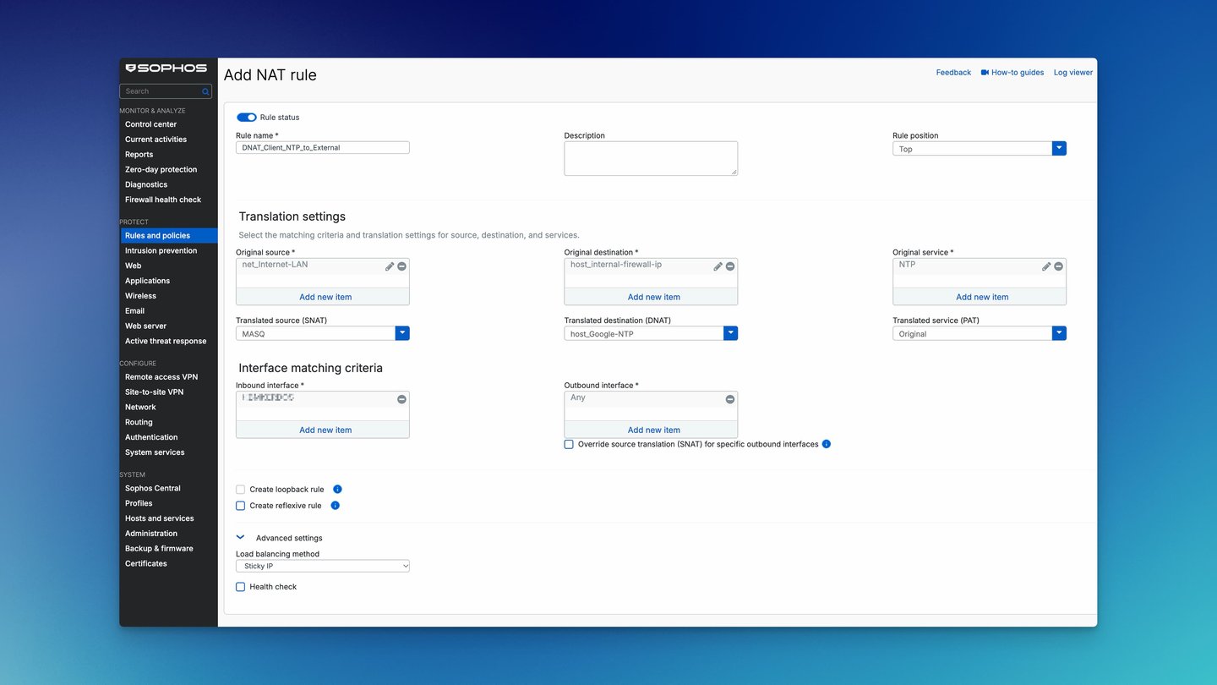1217x685 pixels.
Task: Open Site-to-site VPN in the sidebar
Action: 155,392
